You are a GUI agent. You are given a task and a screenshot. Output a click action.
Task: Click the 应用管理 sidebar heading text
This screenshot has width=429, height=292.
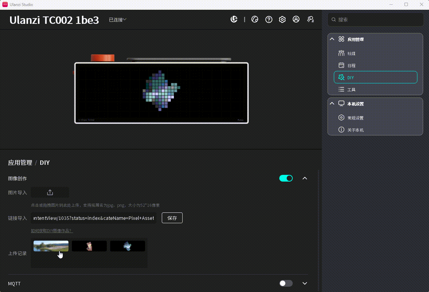coord(355,39)
